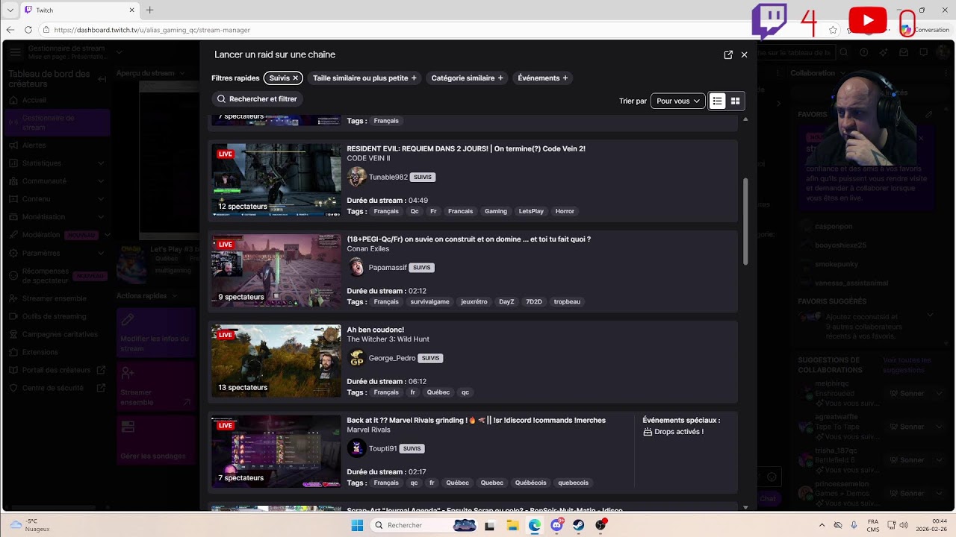Open Steam from the taskbar

tap(578, 525)
